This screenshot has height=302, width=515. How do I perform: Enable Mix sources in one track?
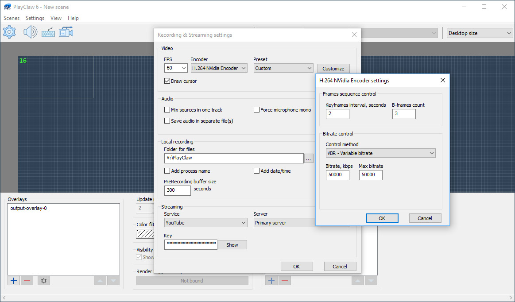(167, 109)
